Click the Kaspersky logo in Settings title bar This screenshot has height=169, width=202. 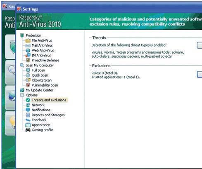coord(19,9)
